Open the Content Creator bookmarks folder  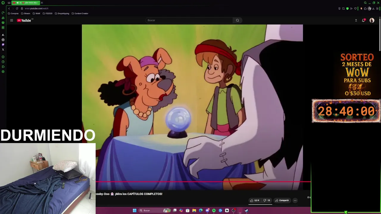pos(80,13)
